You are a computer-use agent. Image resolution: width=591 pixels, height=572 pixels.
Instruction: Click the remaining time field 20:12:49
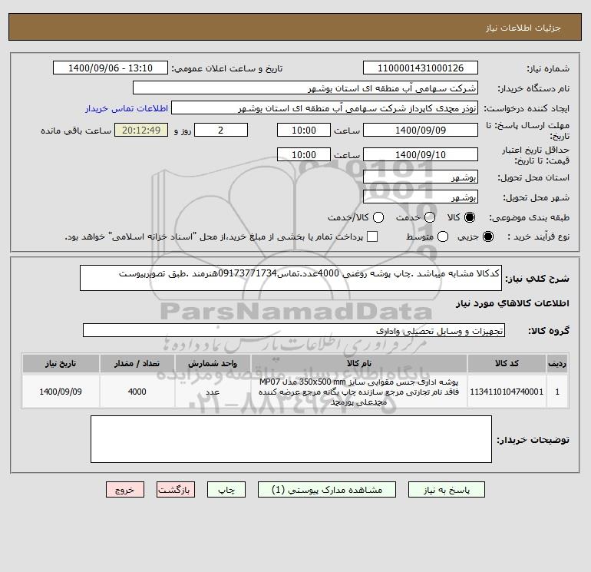(x=141, y=130)
